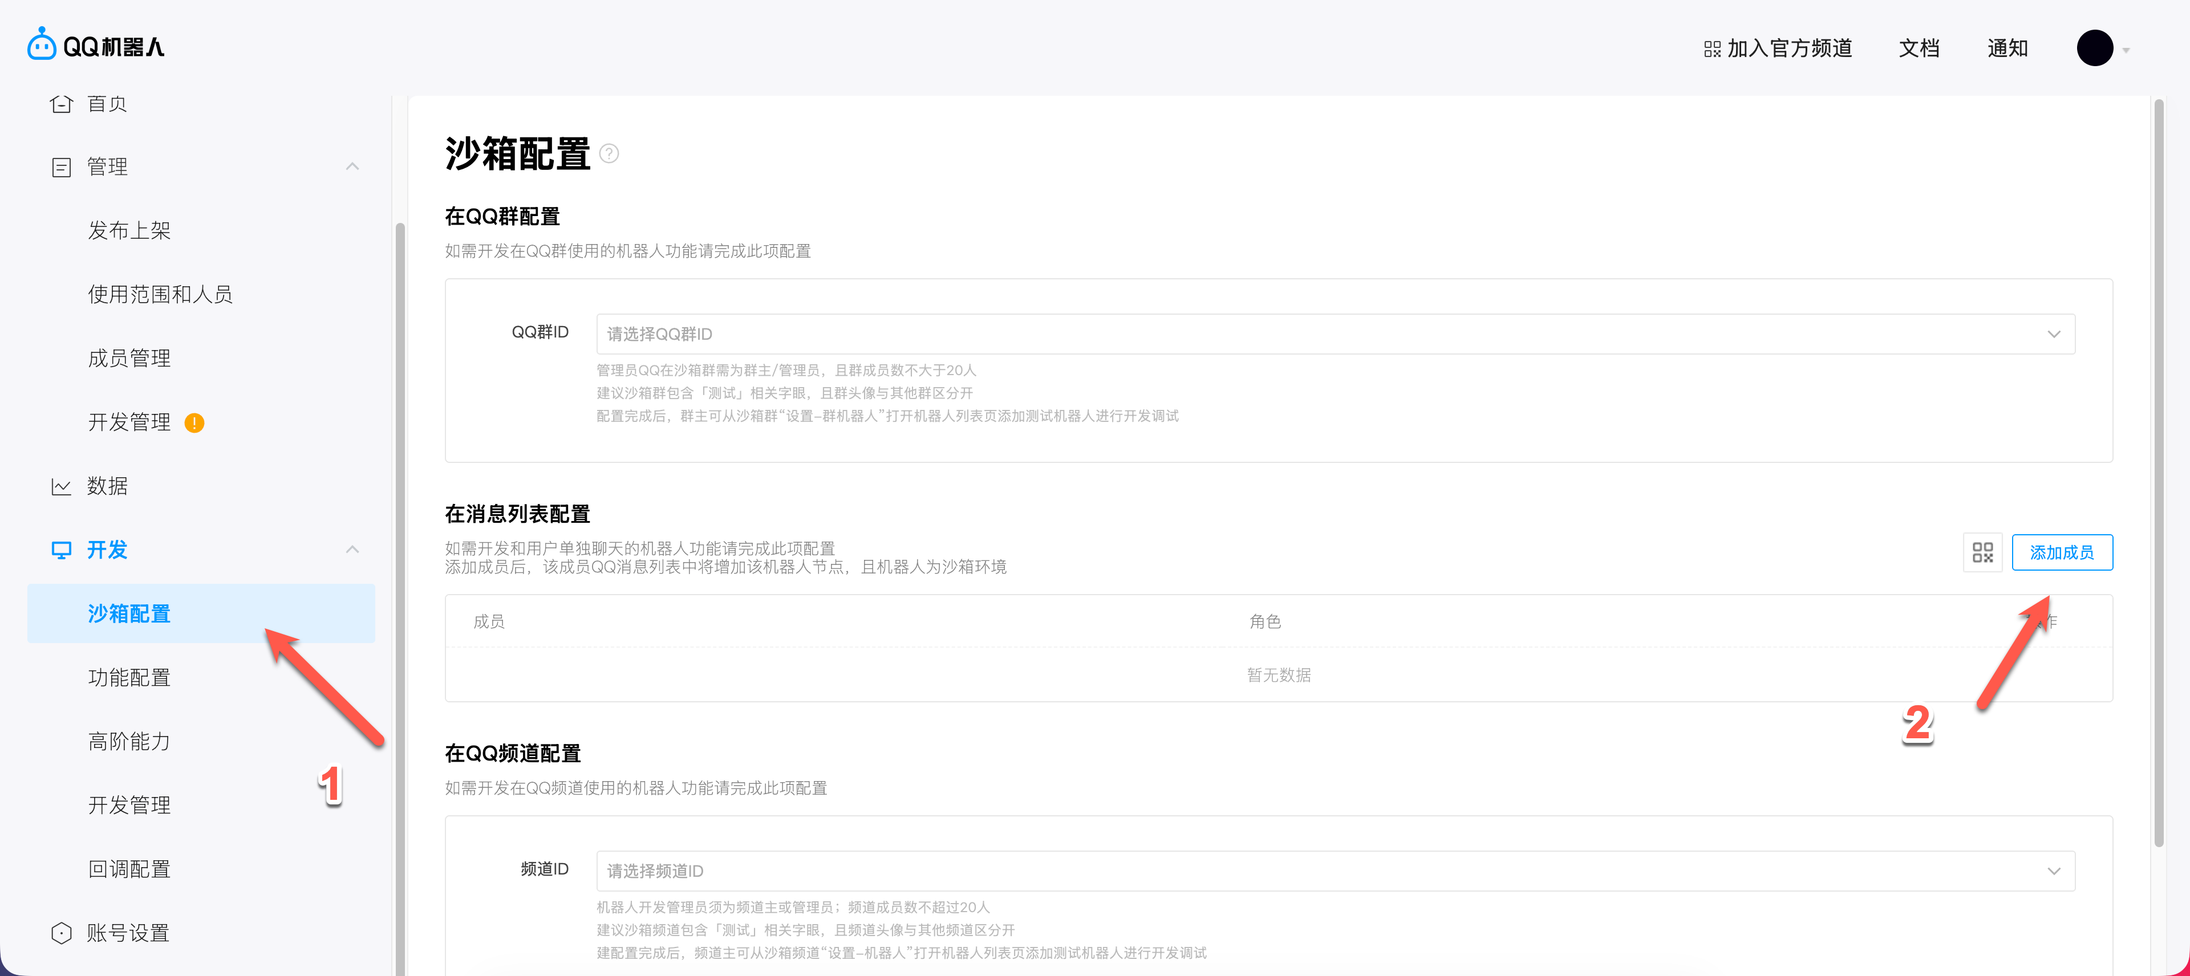This screenshot has width=2190, height=976.
Task: Collapse the 管理 section chevron
Action: click(352, 166)
